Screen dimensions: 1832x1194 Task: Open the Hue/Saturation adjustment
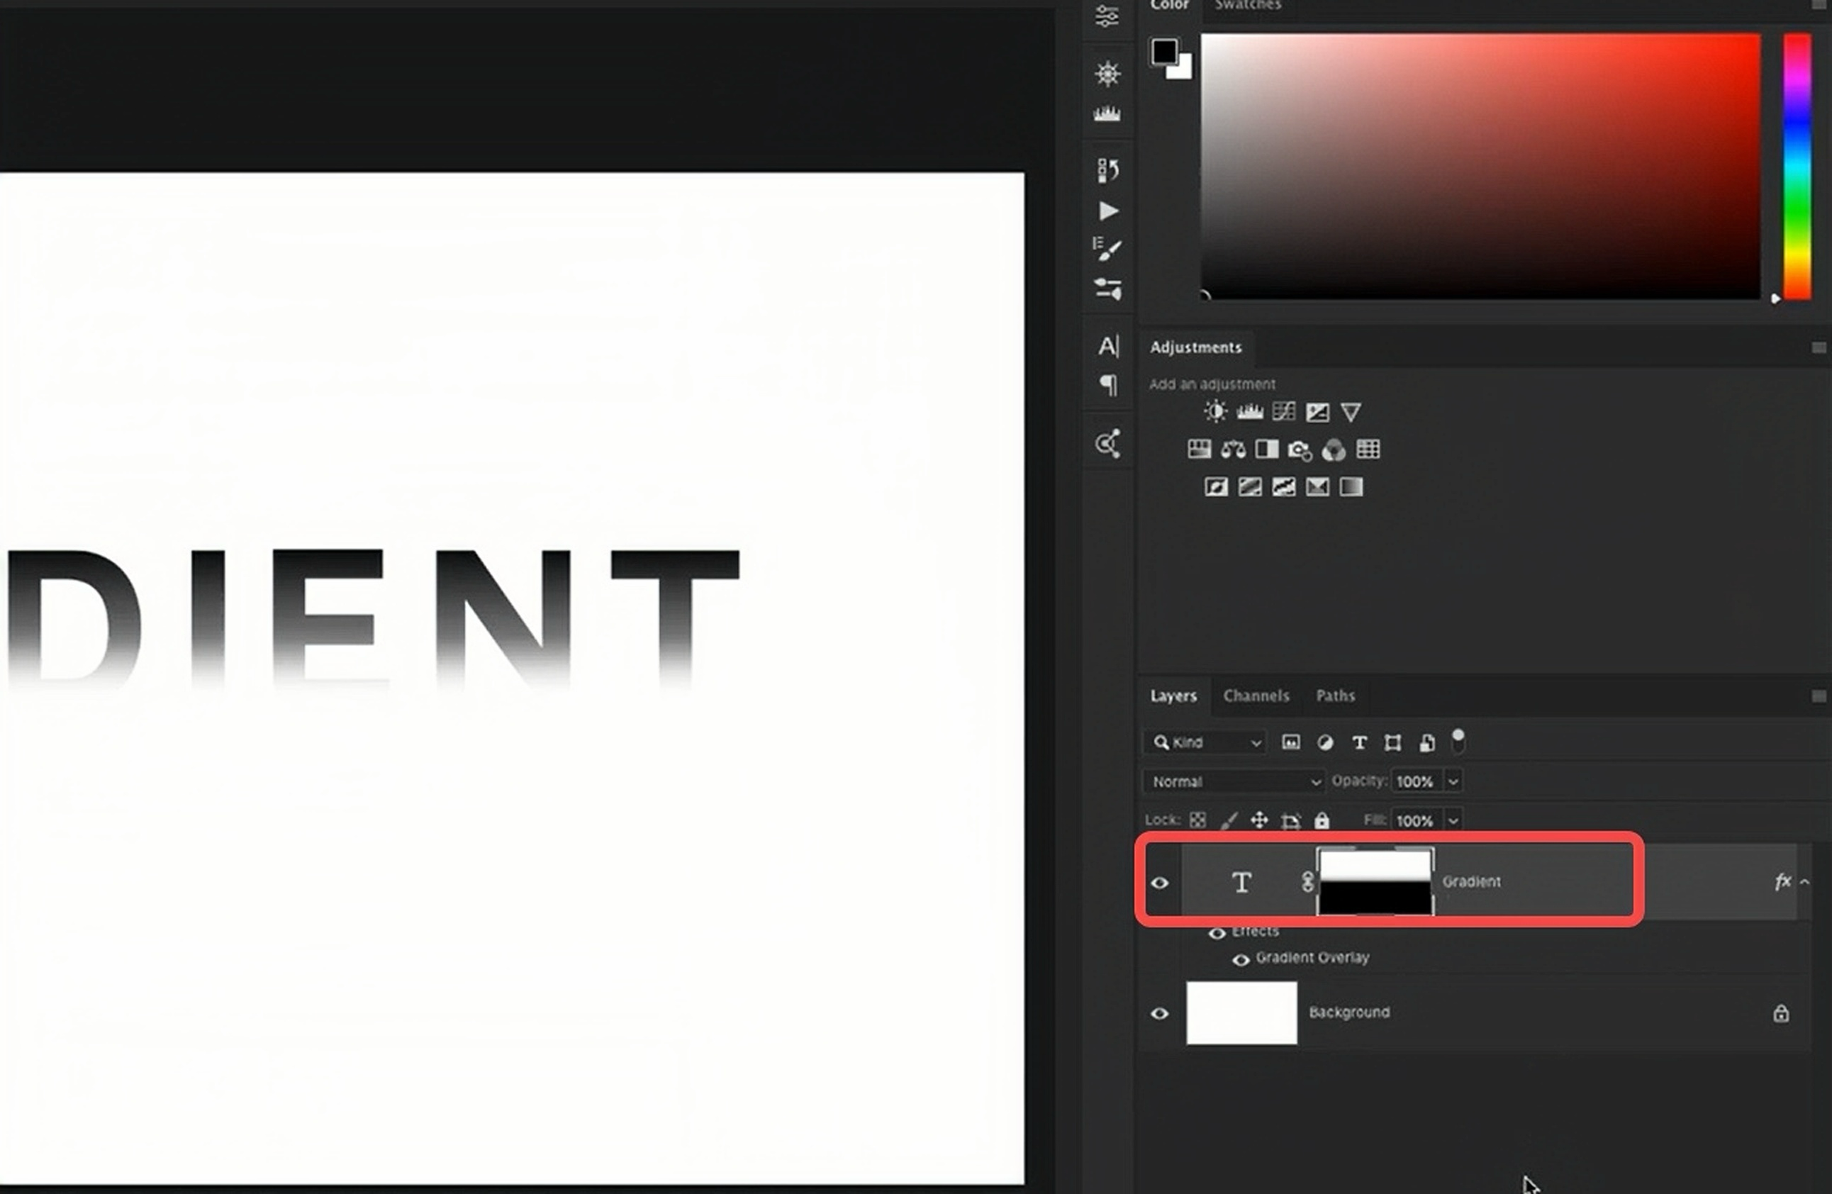pos(1200,450)
